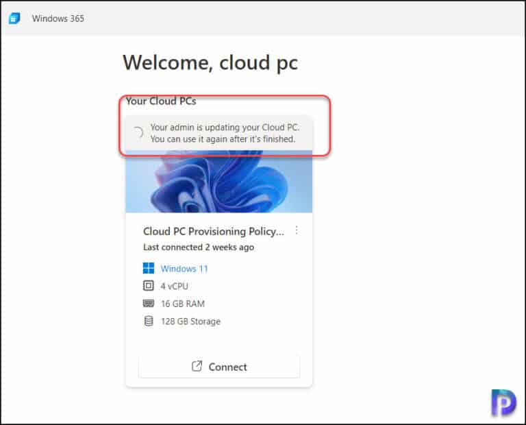This screenshot has width=526, height=425.
Task: Click the Windows 365 app logo icon
Action: coord(14,18)
